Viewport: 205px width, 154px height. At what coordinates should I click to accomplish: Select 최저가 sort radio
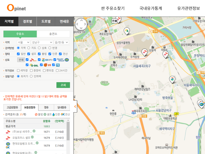click(x=18, y=76)
